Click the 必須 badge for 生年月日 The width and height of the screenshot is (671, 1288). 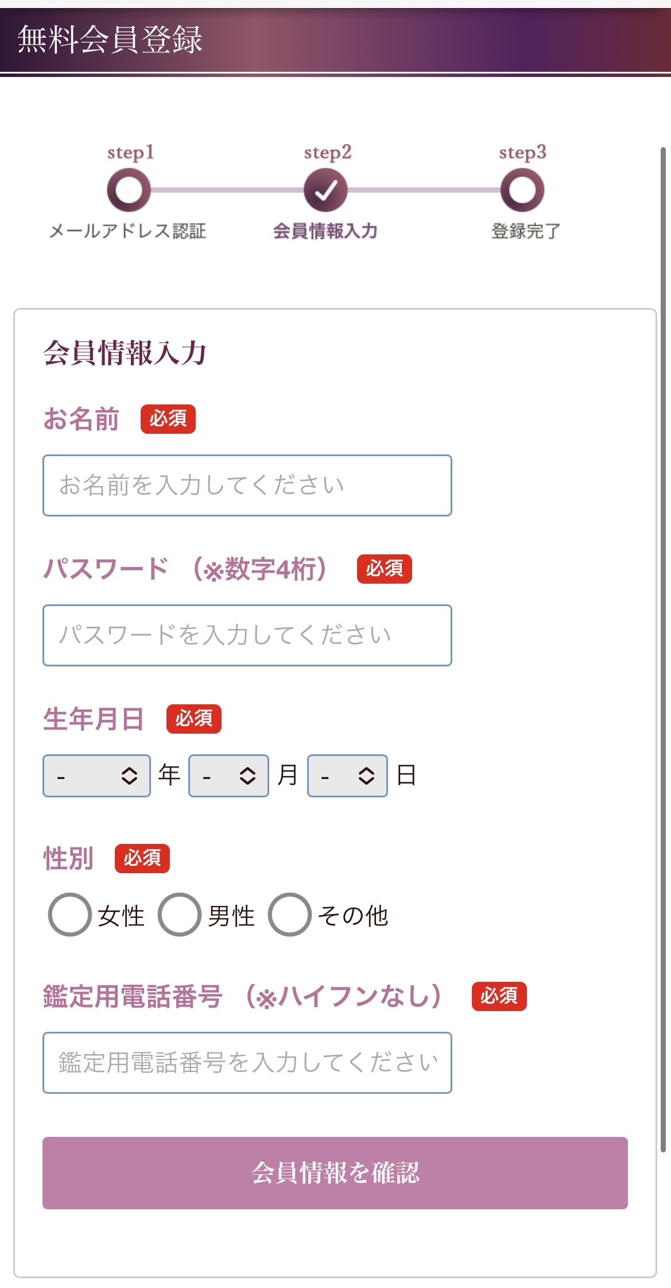[192, 719]
